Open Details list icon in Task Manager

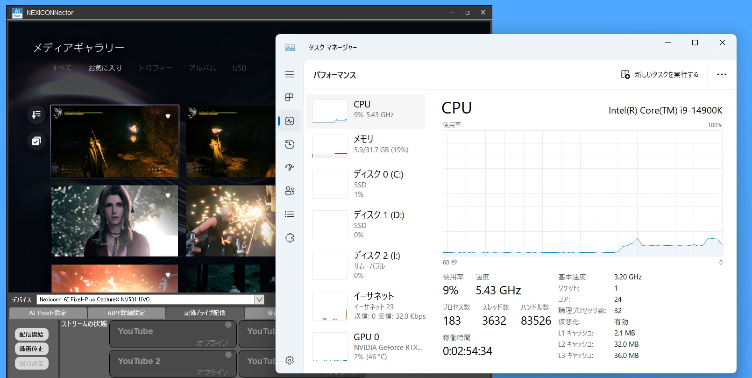tap(290, 214)
